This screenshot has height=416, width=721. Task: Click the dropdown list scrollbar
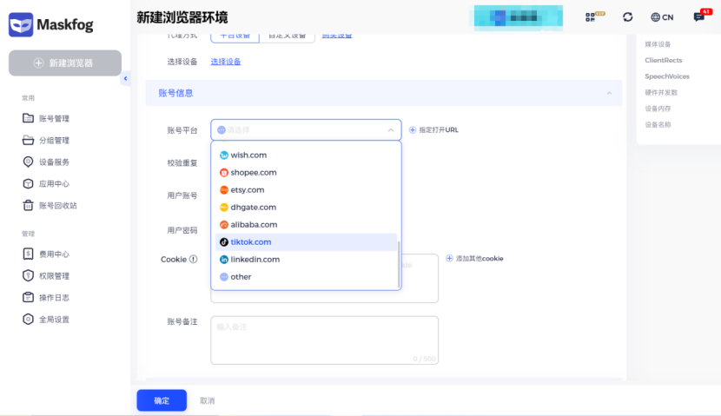pyautogui.click(x=399, y=264)
